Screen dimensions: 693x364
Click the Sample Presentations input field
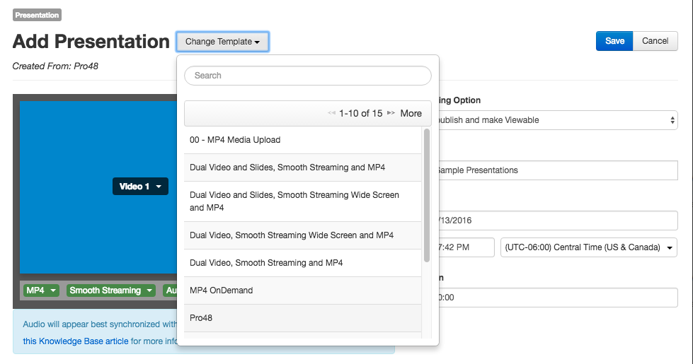[x=556, y=170]
